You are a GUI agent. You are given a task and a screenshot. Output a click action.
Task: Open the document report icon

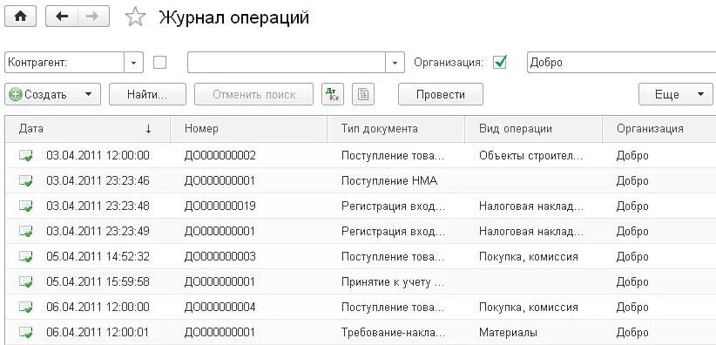[363, 94]
